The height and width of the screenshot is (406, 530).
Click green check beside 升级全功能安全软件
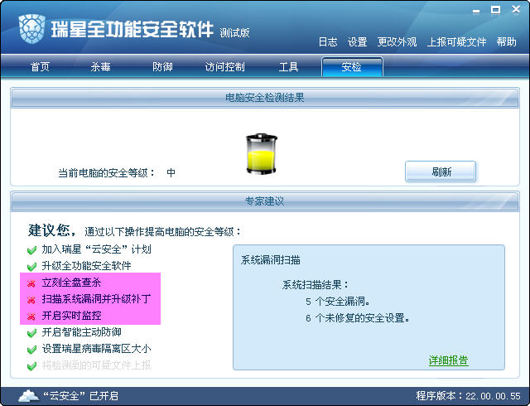pos(31,267)
